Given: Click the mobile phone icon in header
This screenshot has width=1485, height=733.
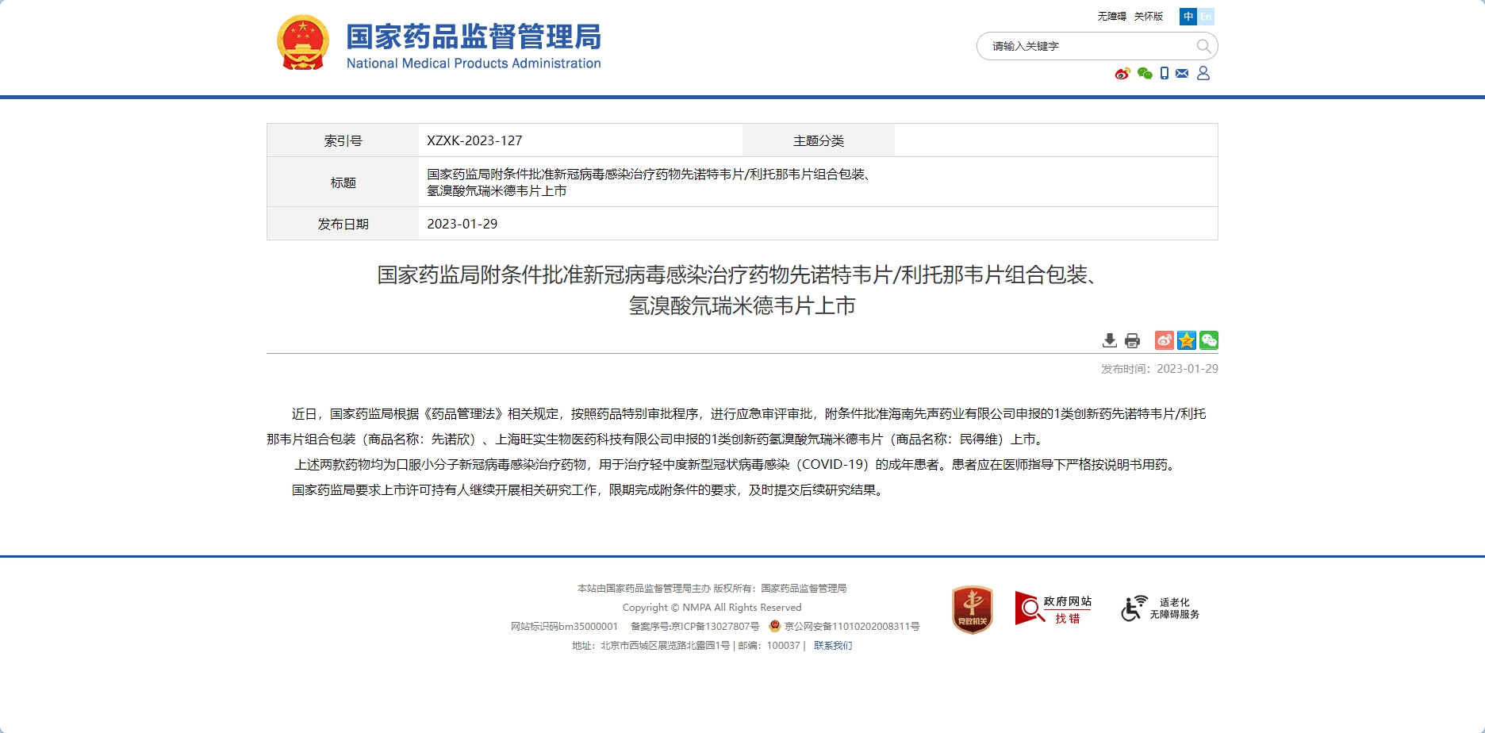Looking at the screenshot, I should pyautogui.click(x=1164, y=74).
